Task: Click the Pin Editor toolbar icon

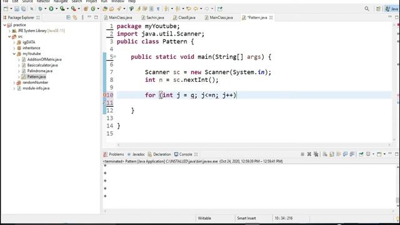Action: tap(220, 9)
